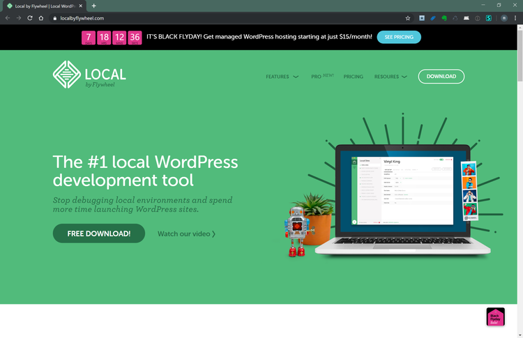Image resolution: width=523 pixels, height=338 pixels.
Task: Expand the Resources dropdown menu
Action: click(391, 77)
